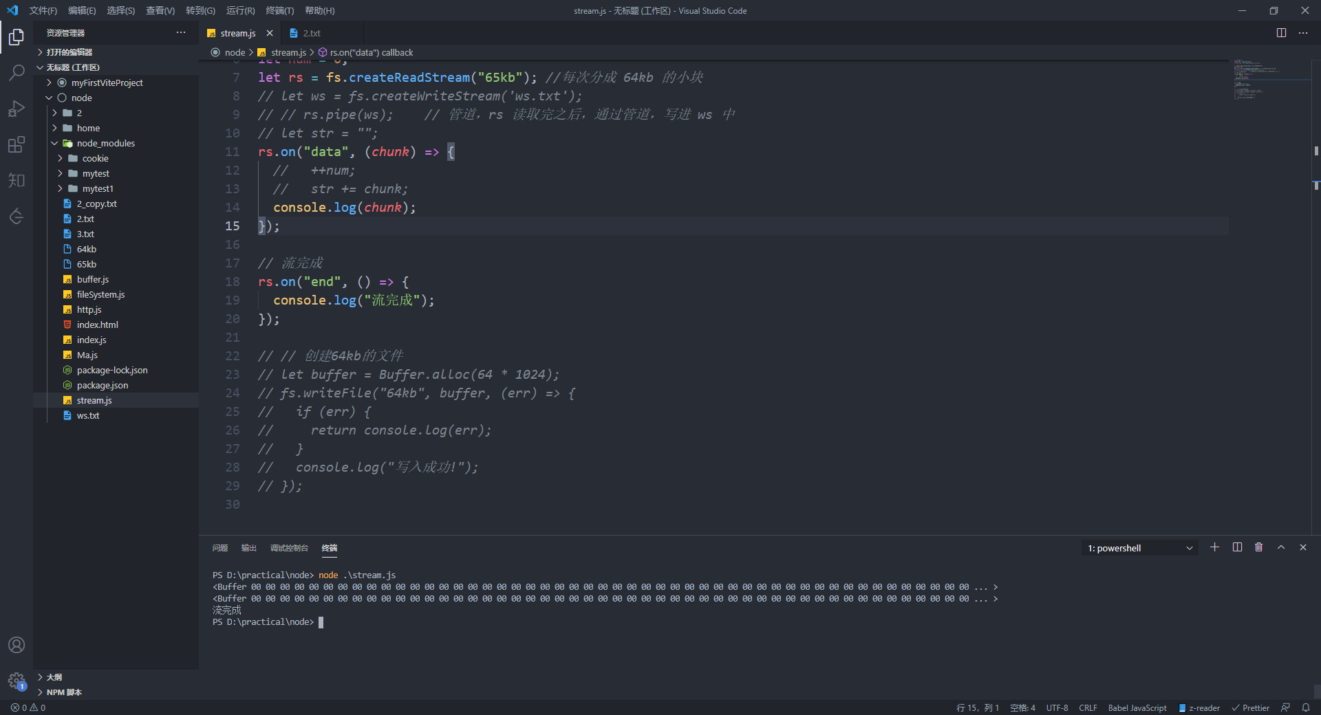Open the 帮助(H) menu
The height and width of the screenshot is (715, 1321).
(x=319, y=10)
